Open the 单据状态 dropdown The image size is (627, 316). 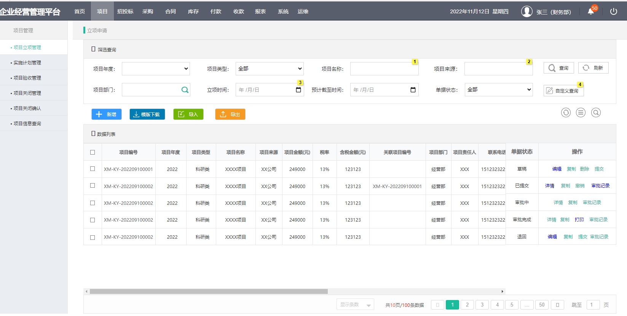point(499,90)
